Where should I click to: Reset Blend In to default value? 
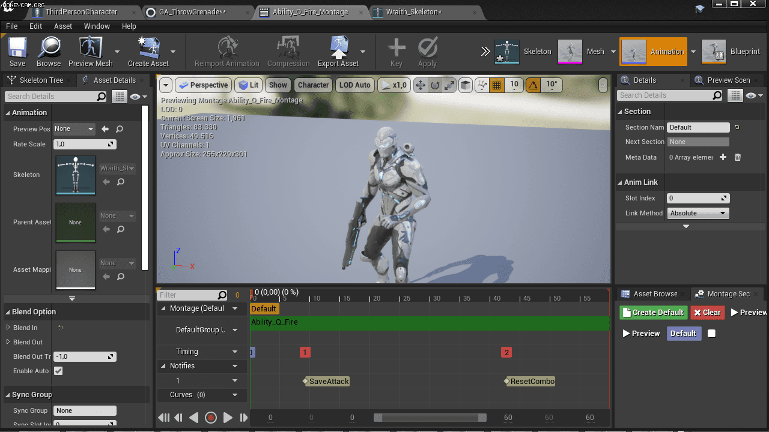60,328
